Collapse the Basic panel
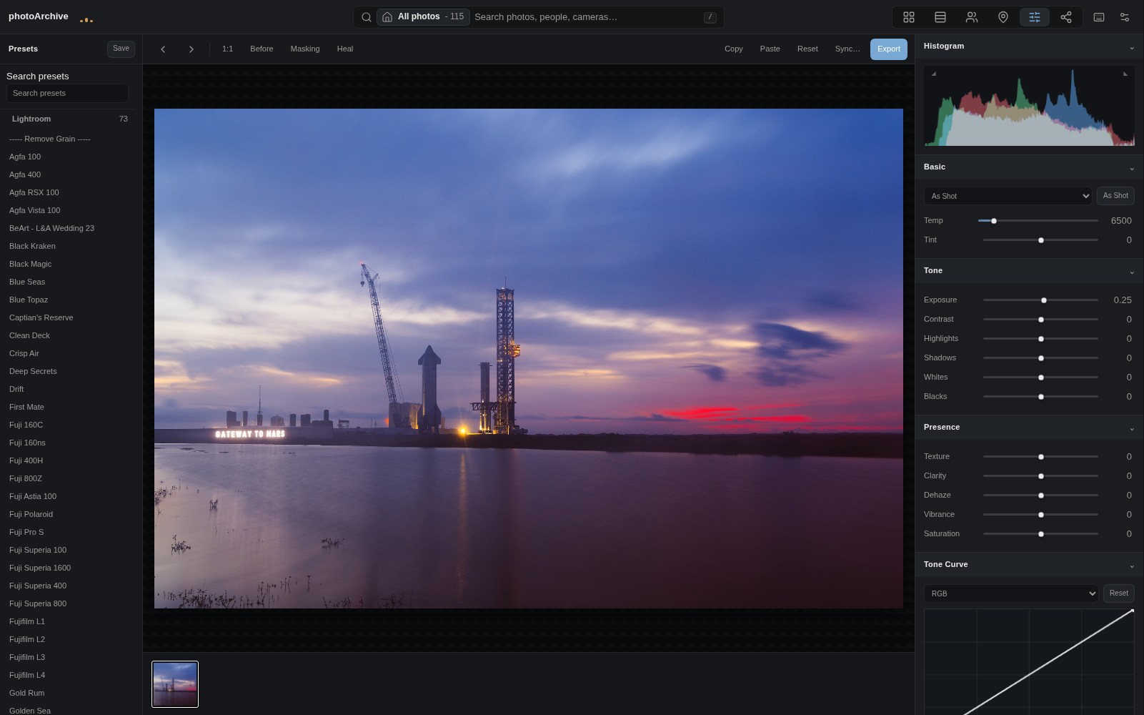The height and width of the screenshot is (715, 1144). [1132, 169]
